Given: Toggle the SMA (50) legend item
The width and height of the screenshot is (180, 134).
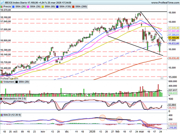Looking at the screenshot, I should point(48,7).
